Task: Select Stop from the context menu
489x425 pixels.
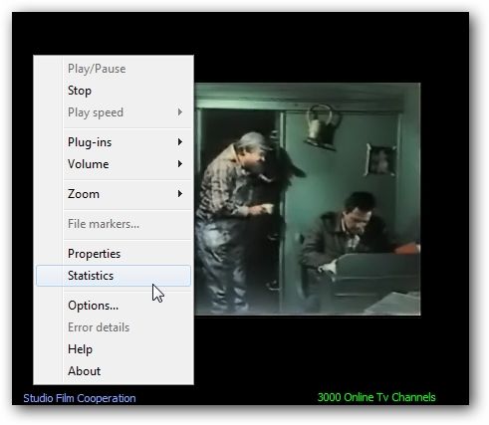Action: [x=114, y=91]
